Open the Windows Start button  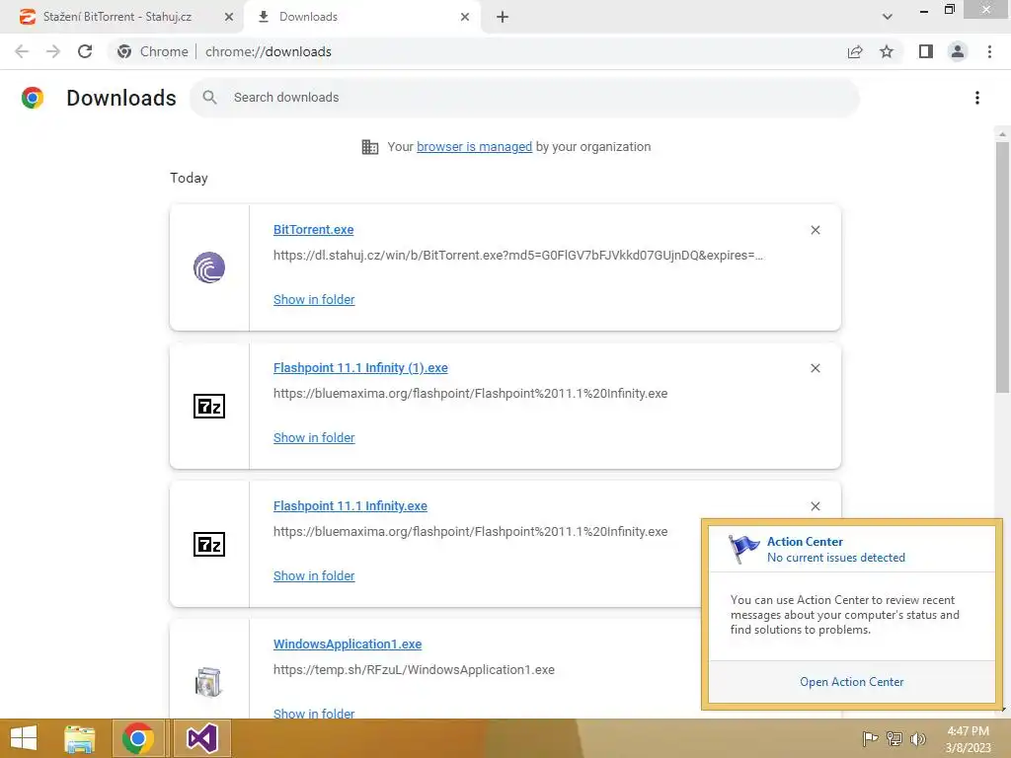[24, 738]
